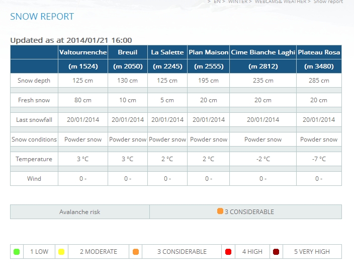Click the dark red Very High swatch
354x277 pixels.
[x=276, y=252]
